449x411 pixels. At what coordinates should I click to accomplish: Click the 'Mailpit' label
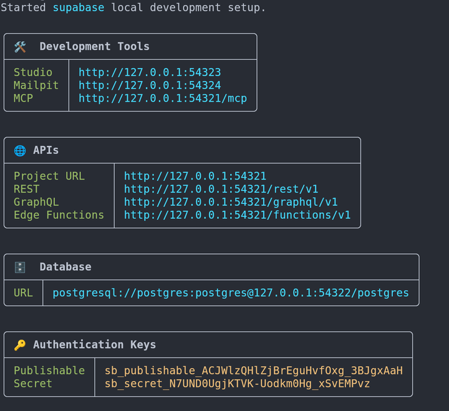click(x=36, y=85)
